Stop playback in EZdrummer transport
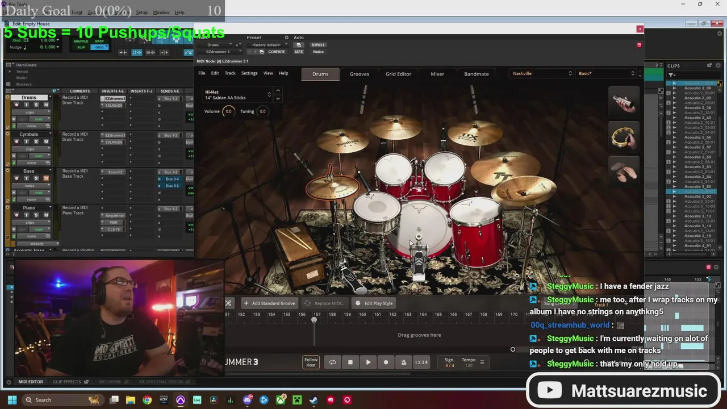This screenshot has width=727, height=409. (350, 362)
